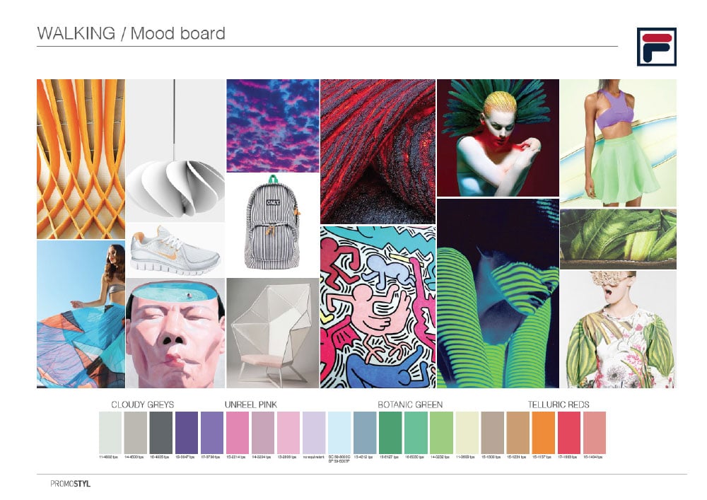
Task: Select the model in mint green skirt
Action: click(x=618, y=144)
